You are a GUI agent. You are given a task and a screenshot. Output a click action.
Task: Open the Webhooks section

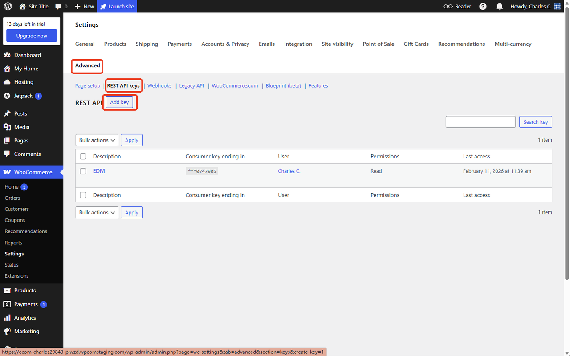(159, 85)
